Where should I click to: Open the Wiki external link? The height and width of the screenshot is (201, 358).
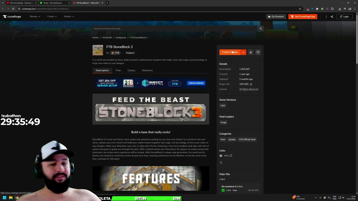coord(228,156)
